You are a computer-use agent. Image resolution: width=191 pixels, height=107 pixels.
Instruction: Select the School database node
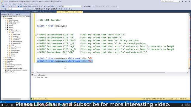coord(11,27)
